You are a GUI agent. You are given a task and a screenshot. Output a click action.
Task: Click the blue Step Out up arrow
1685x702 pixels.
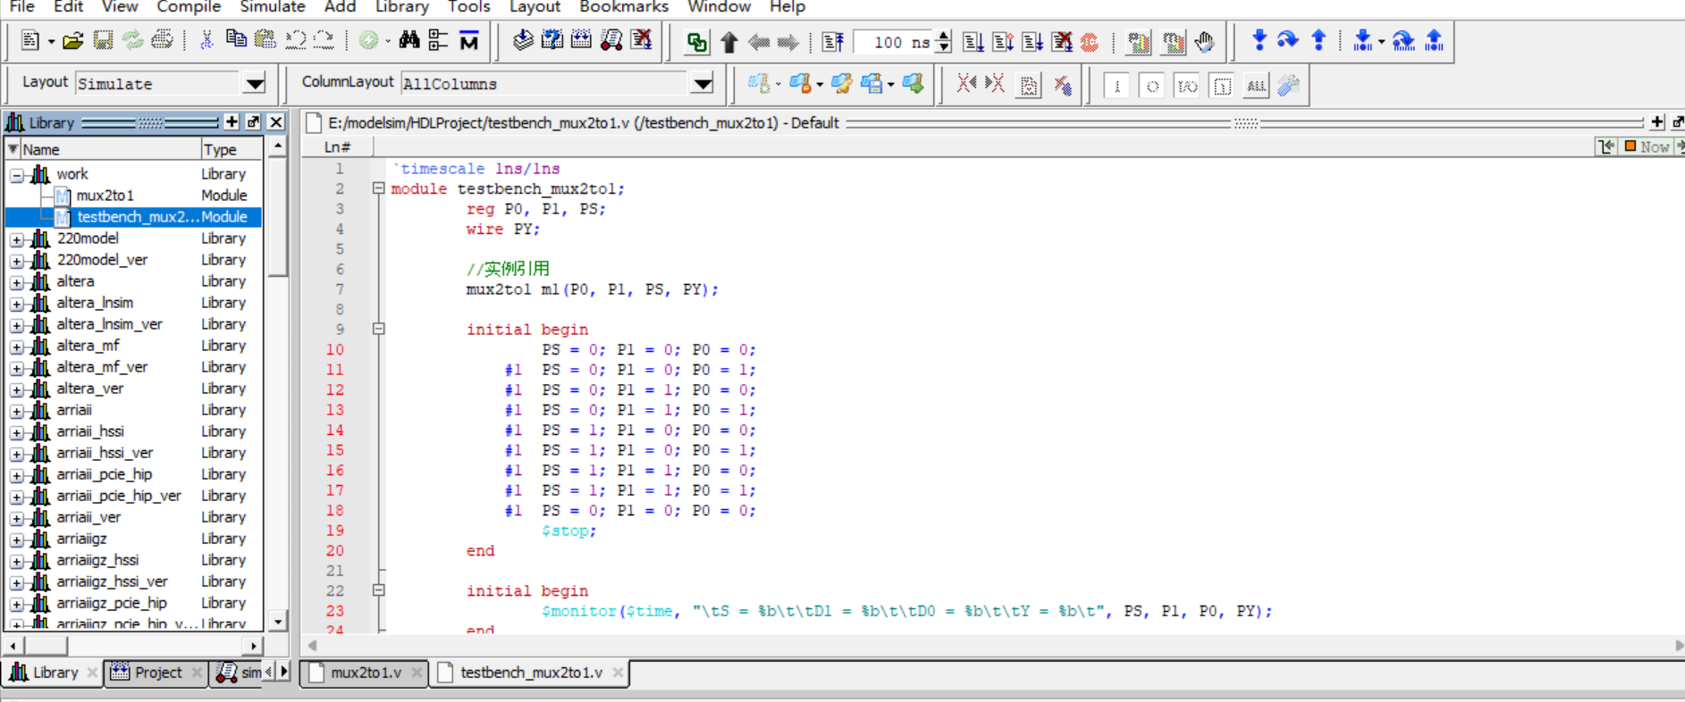1319,40
